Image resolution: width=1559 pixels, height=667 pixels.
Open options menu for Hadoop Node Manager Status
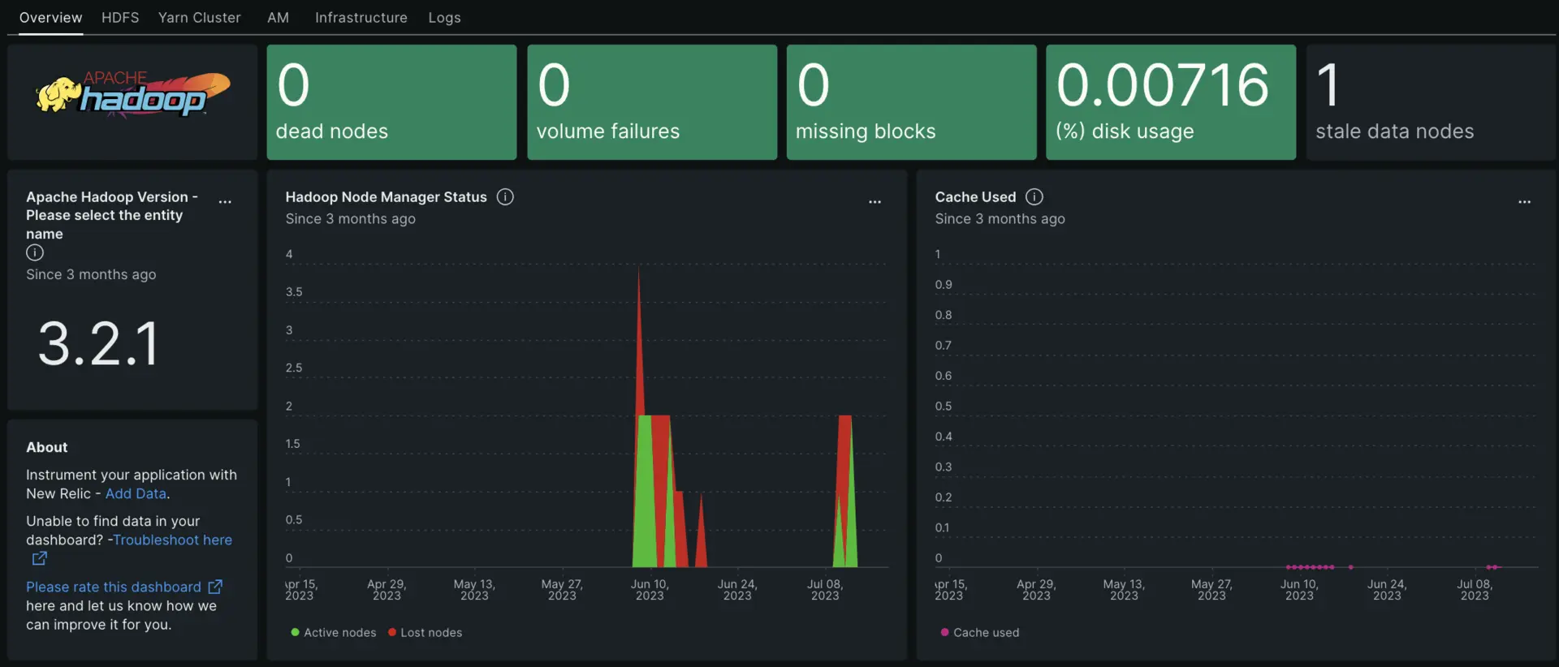[875, 201]
